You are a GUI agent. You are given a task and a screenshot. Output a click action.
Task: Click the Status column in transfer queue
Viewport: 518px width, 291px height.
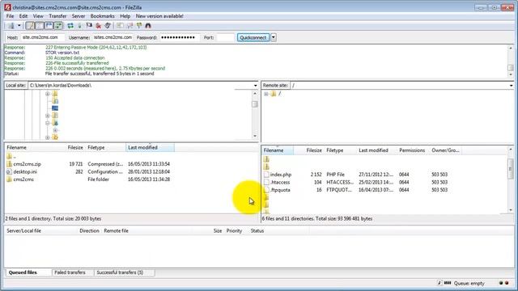pos(257,231)
